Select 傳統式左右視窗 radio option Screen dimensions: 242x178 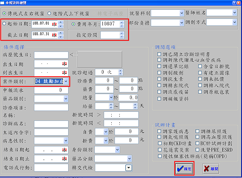(5, 13)
